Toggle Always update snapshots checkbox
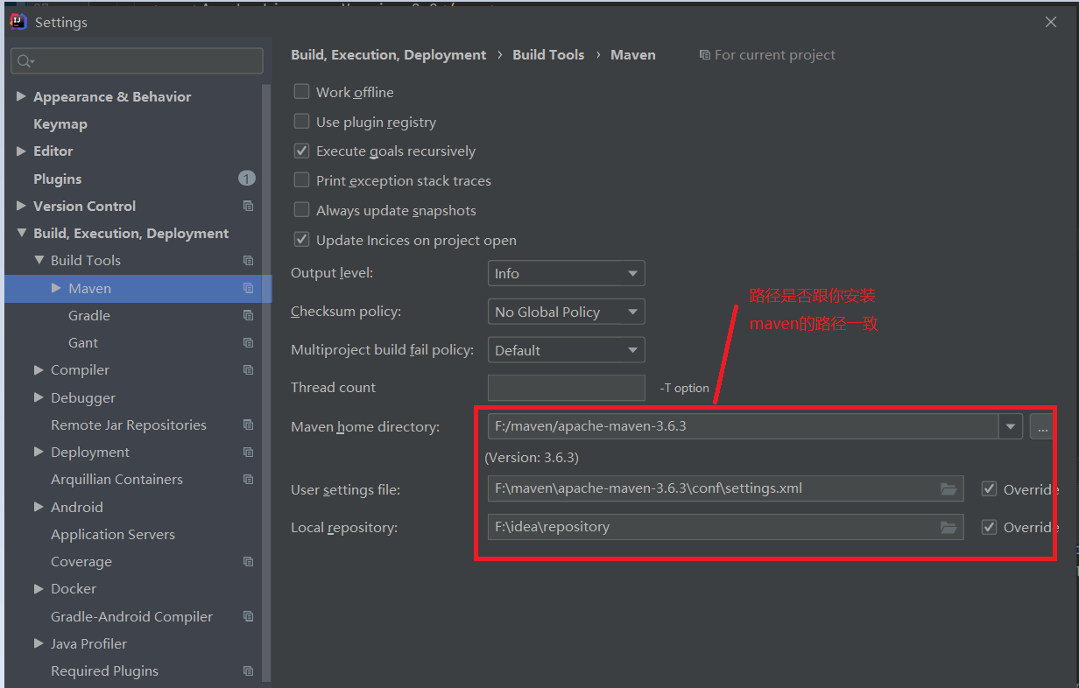 point(301,210)
